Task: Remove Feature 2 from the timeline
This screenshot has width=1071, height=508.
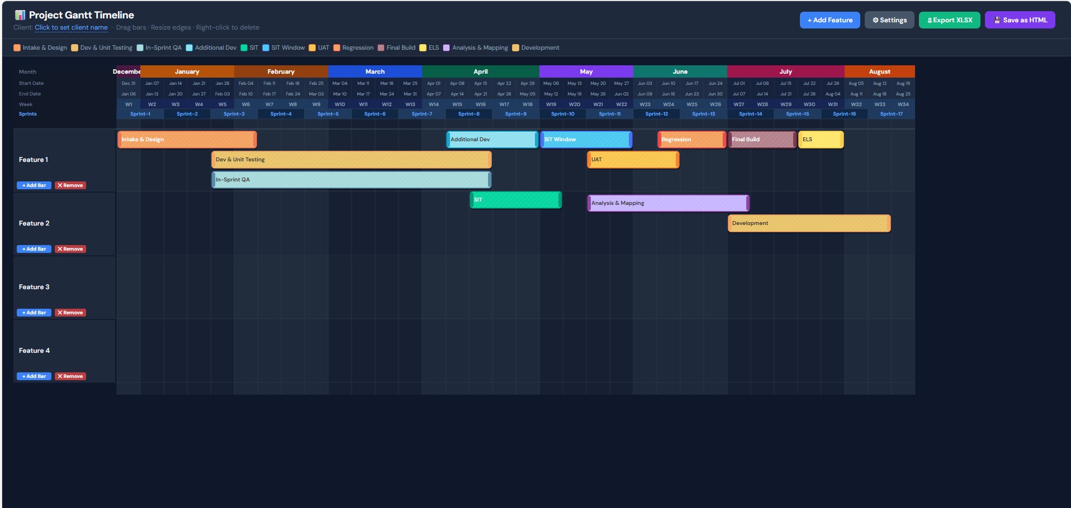Action: 70,249
